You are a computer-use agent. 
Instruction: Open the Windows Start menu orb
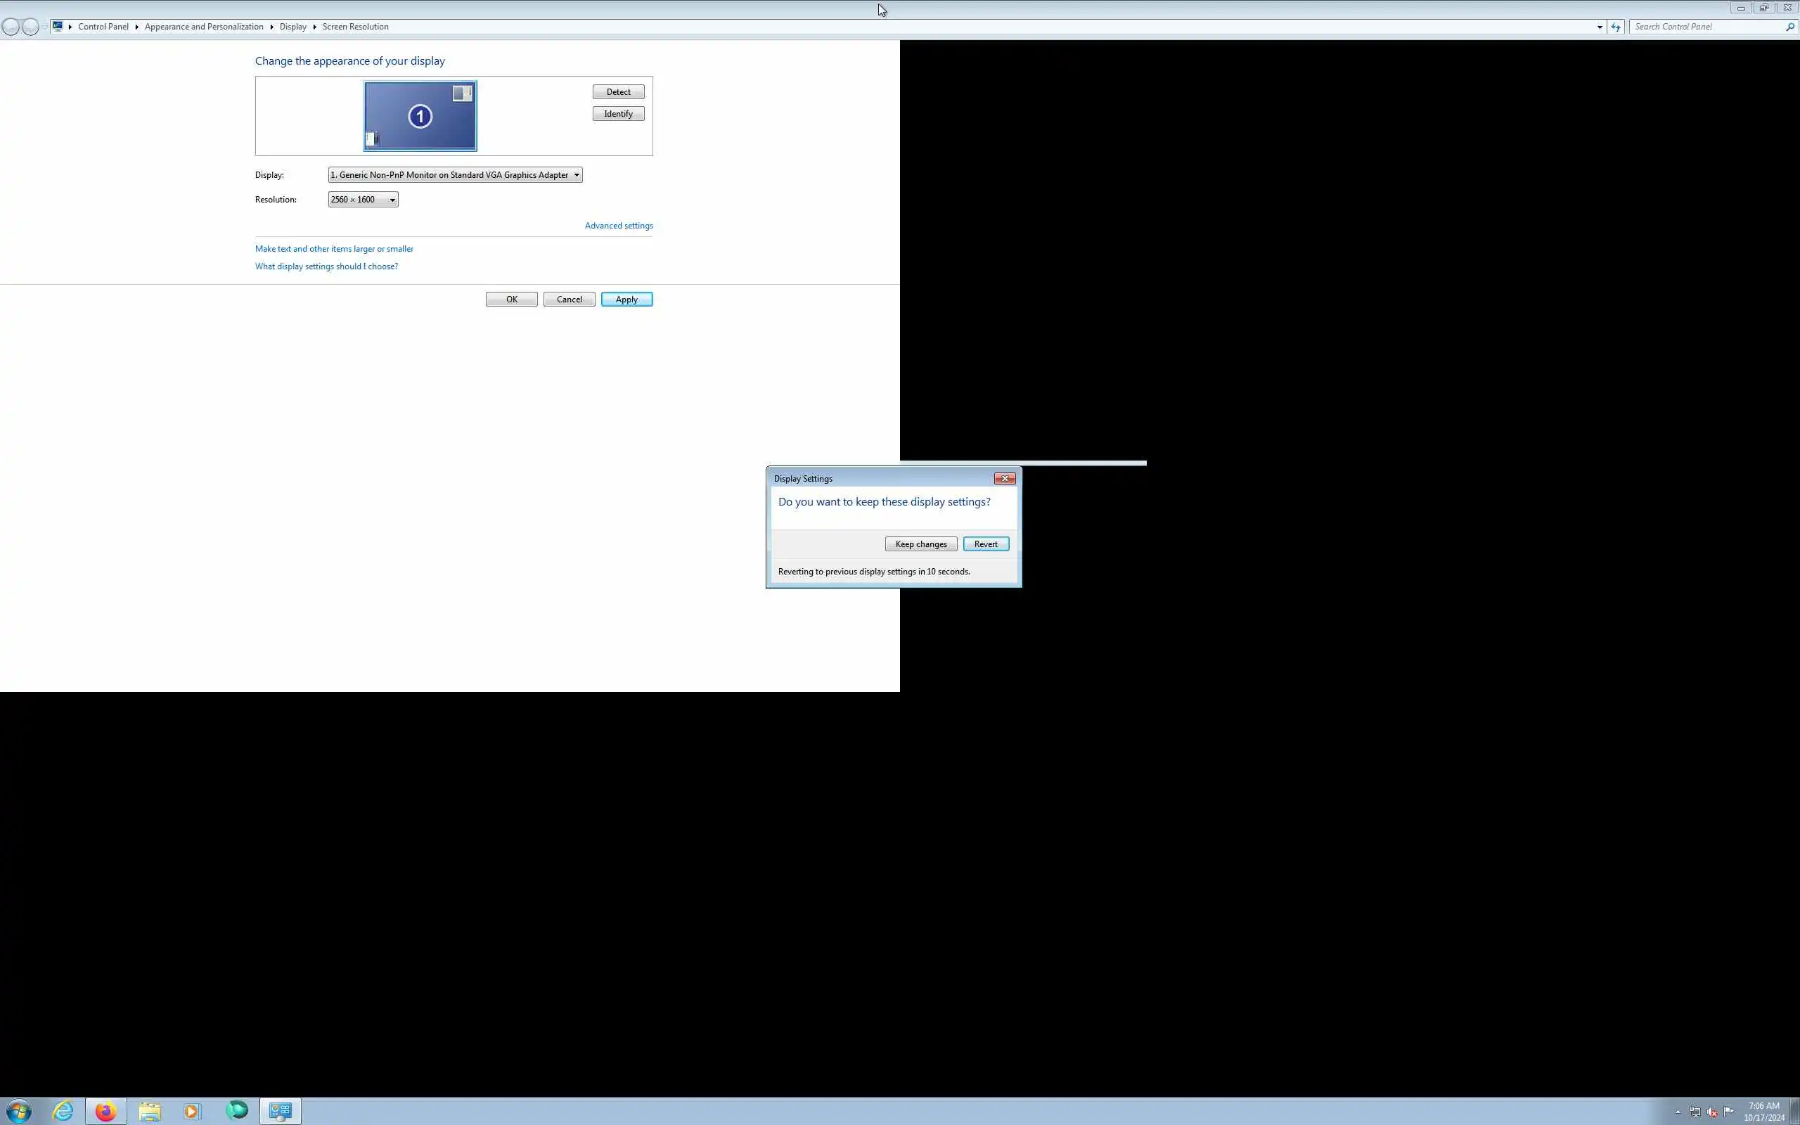(x=18, y=1112)
